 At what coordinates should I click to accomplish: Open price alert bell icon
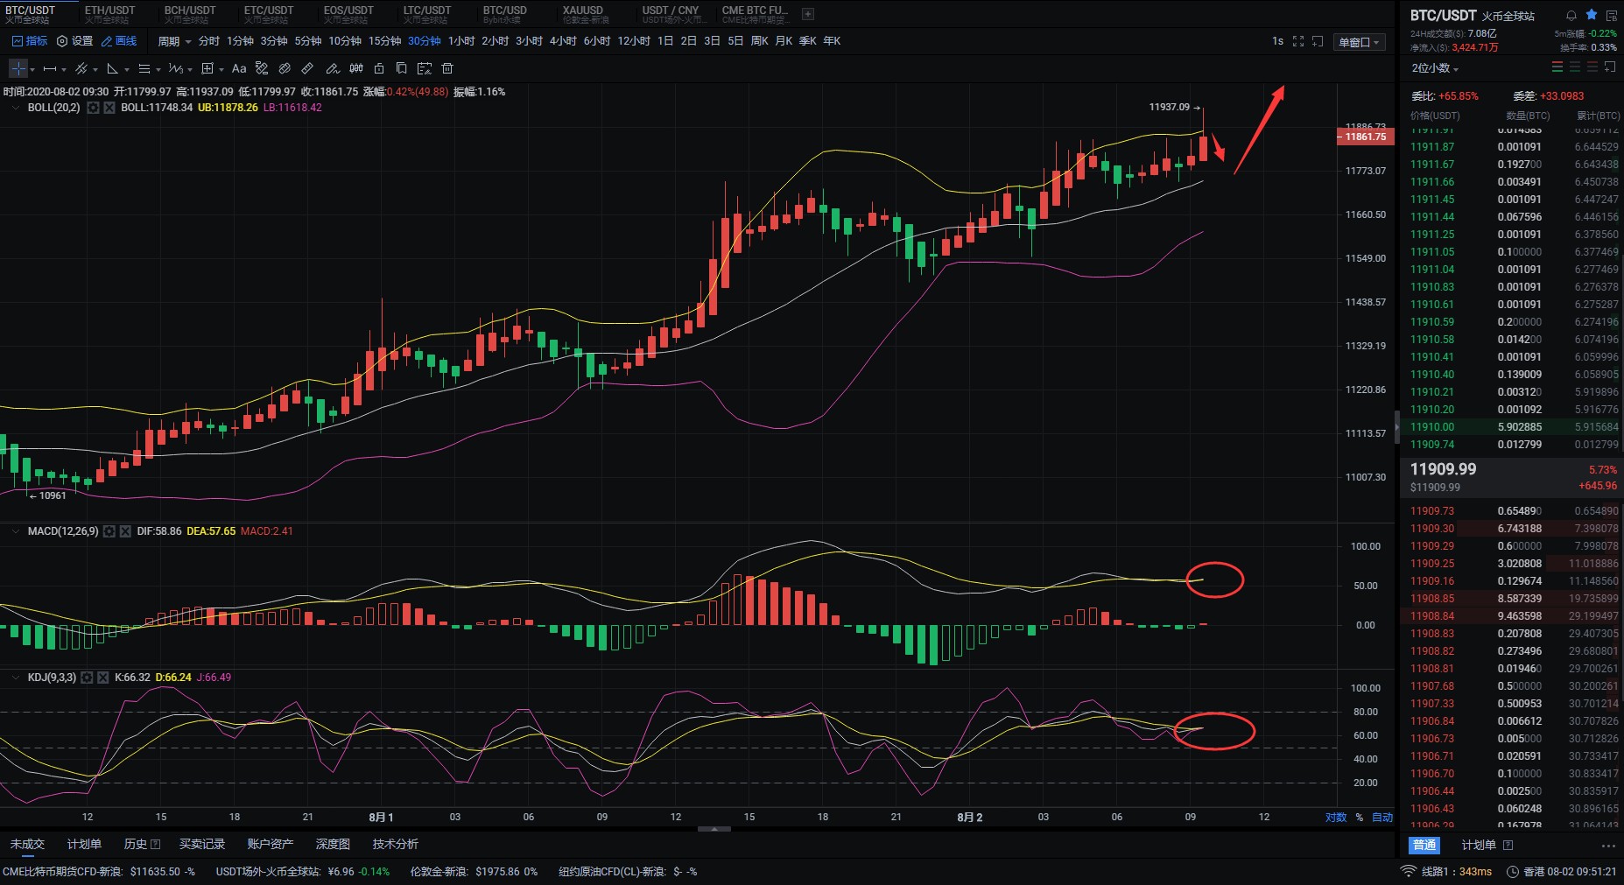pyautogui.click(x=1571, y=16)
